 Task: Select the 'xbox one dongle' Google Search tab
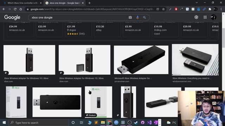(x=64, y=3)
